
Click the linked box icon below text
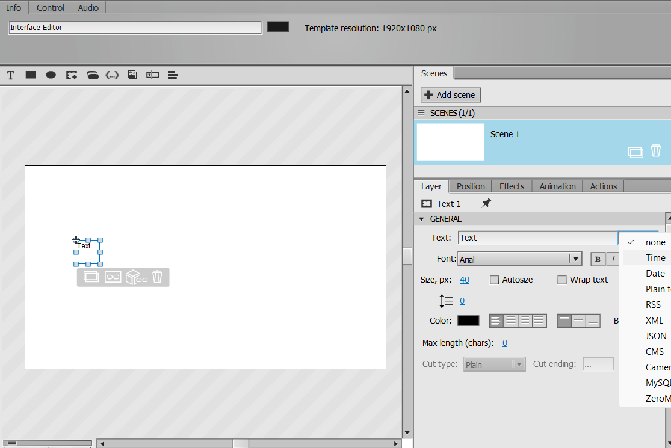pos(137,277)
